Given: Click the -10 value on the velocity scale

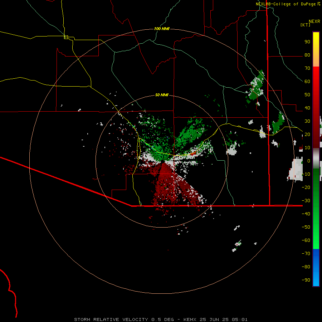Looking at the screenshot, I should tap(306, 174).
